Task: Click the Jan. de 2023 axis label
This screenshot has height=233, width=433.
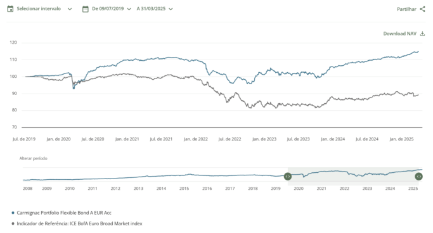Action: click(264, 139)
